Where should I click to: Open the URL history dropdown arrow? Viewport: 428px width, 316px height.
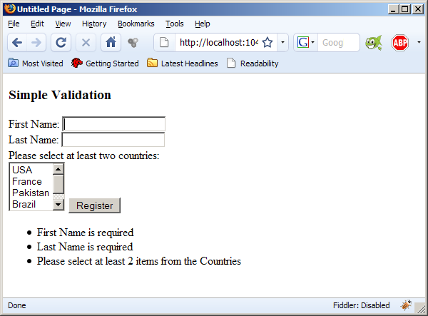coord(282,42)
